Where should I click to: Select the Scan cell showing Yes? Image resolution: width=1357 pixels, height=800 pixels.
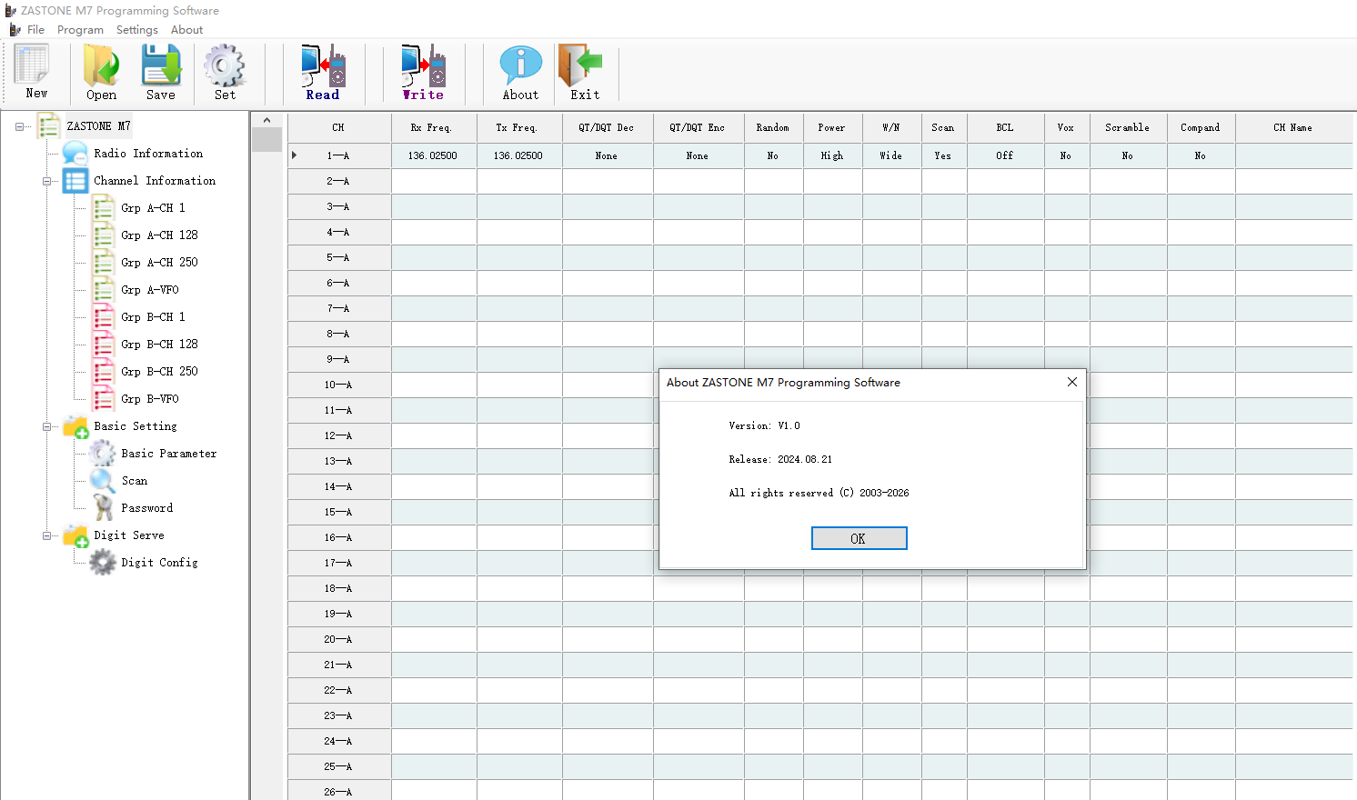943,155
